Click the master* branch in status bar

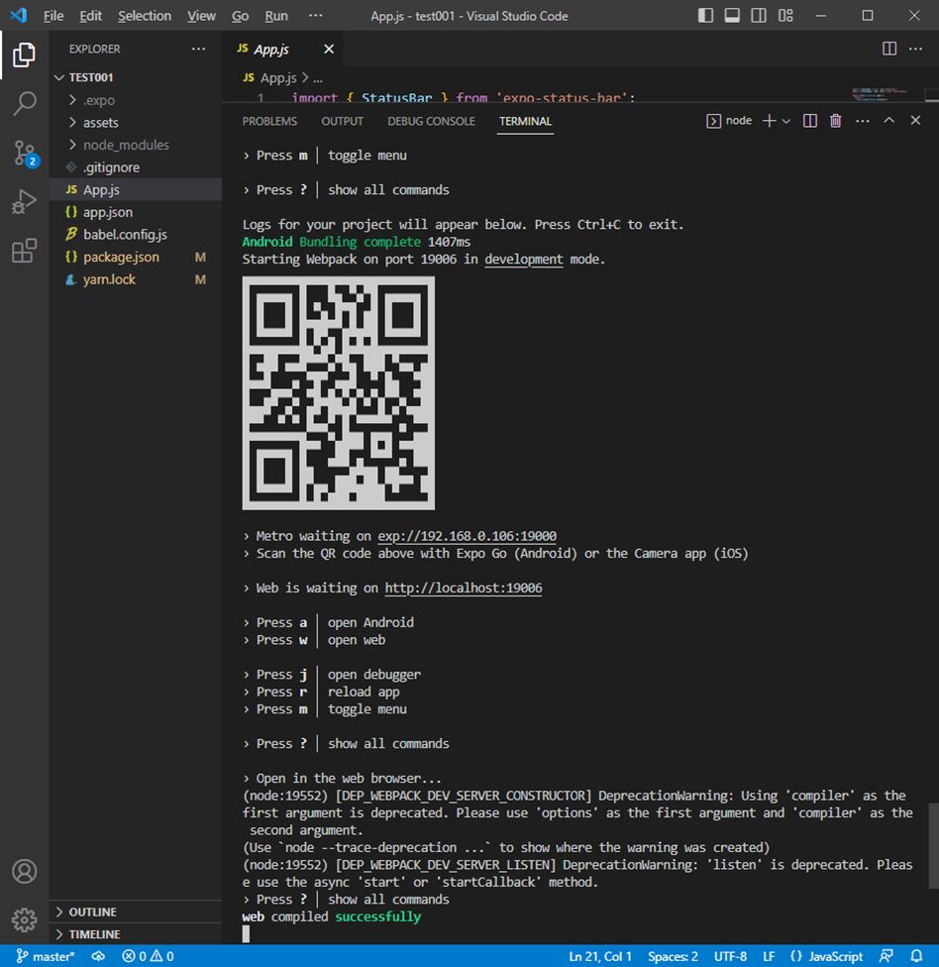45,956
